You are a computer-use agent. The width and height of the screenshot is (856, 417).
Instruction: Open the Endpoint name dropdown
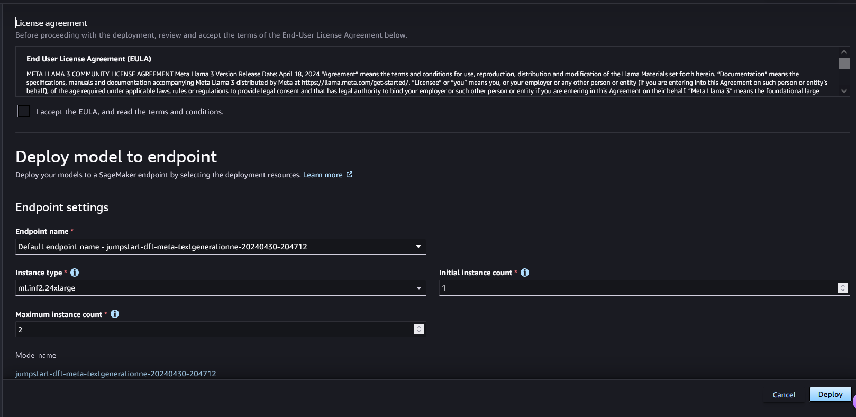[x=221, y=247]
